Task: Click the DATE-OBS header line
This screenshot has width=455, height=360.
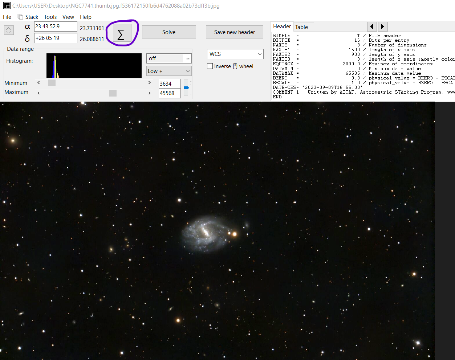Action: pos(318,87)
